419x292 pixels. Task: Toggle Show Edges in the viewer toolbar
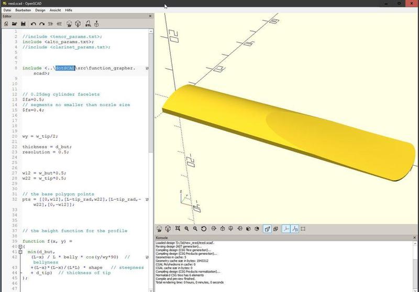303,229
